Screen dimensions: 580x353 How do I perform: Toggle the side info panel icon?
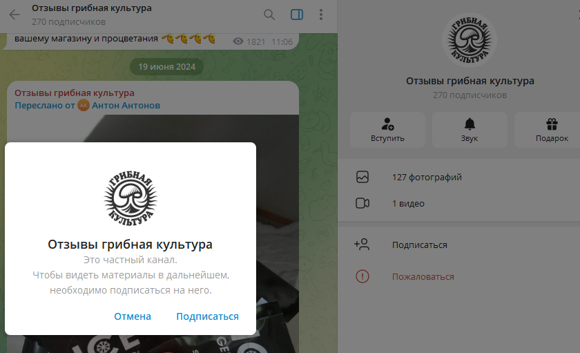(297, 15)
